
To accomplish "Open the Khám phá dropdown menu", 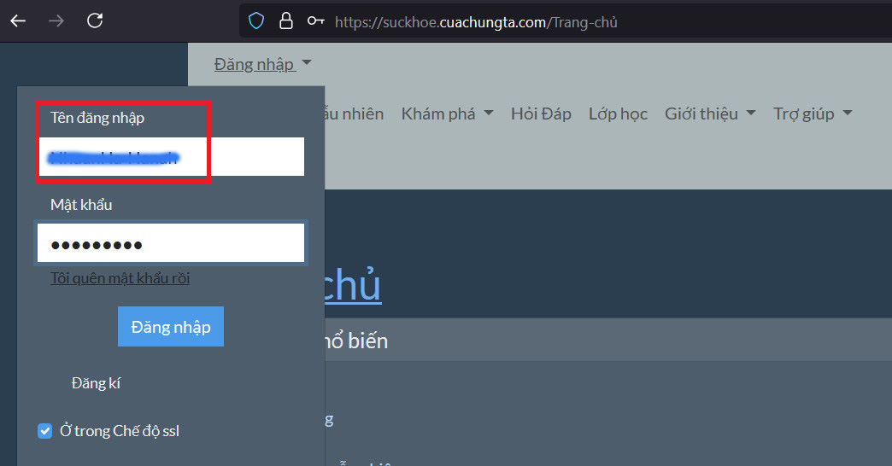I will click(447, 114).
